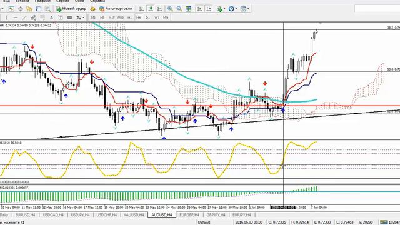Launch the MetaEditor yellow book icon
Image resolution: width=400 pixels, height=225 pixels.
[93, 9]
